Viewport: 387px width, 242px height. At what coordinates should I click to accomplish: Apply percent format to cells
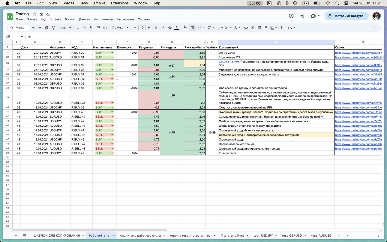coord(85,28)
